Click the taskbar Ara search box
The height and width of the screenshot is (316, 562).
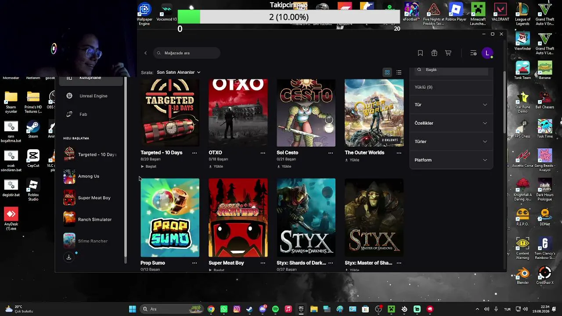pos(172,309)
